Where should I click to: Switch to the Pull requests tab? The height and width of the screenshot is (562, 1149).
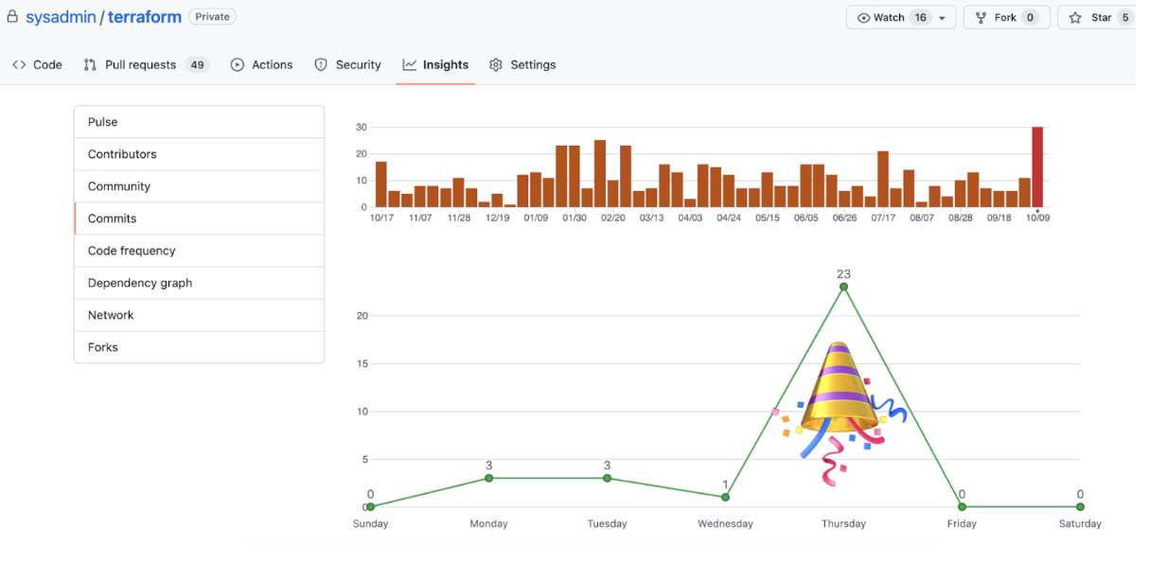140,65
